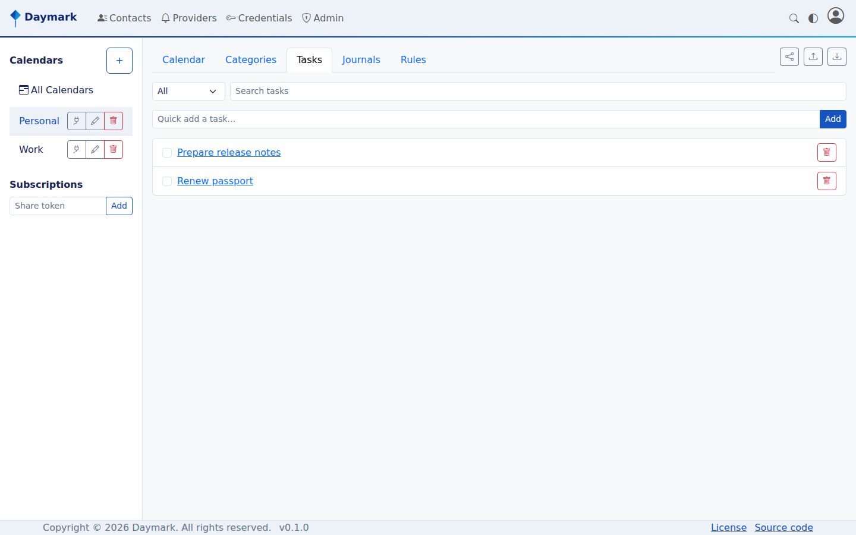Edit the Work calendar with the pencil

pyautogui.click(x=95, y=149)
